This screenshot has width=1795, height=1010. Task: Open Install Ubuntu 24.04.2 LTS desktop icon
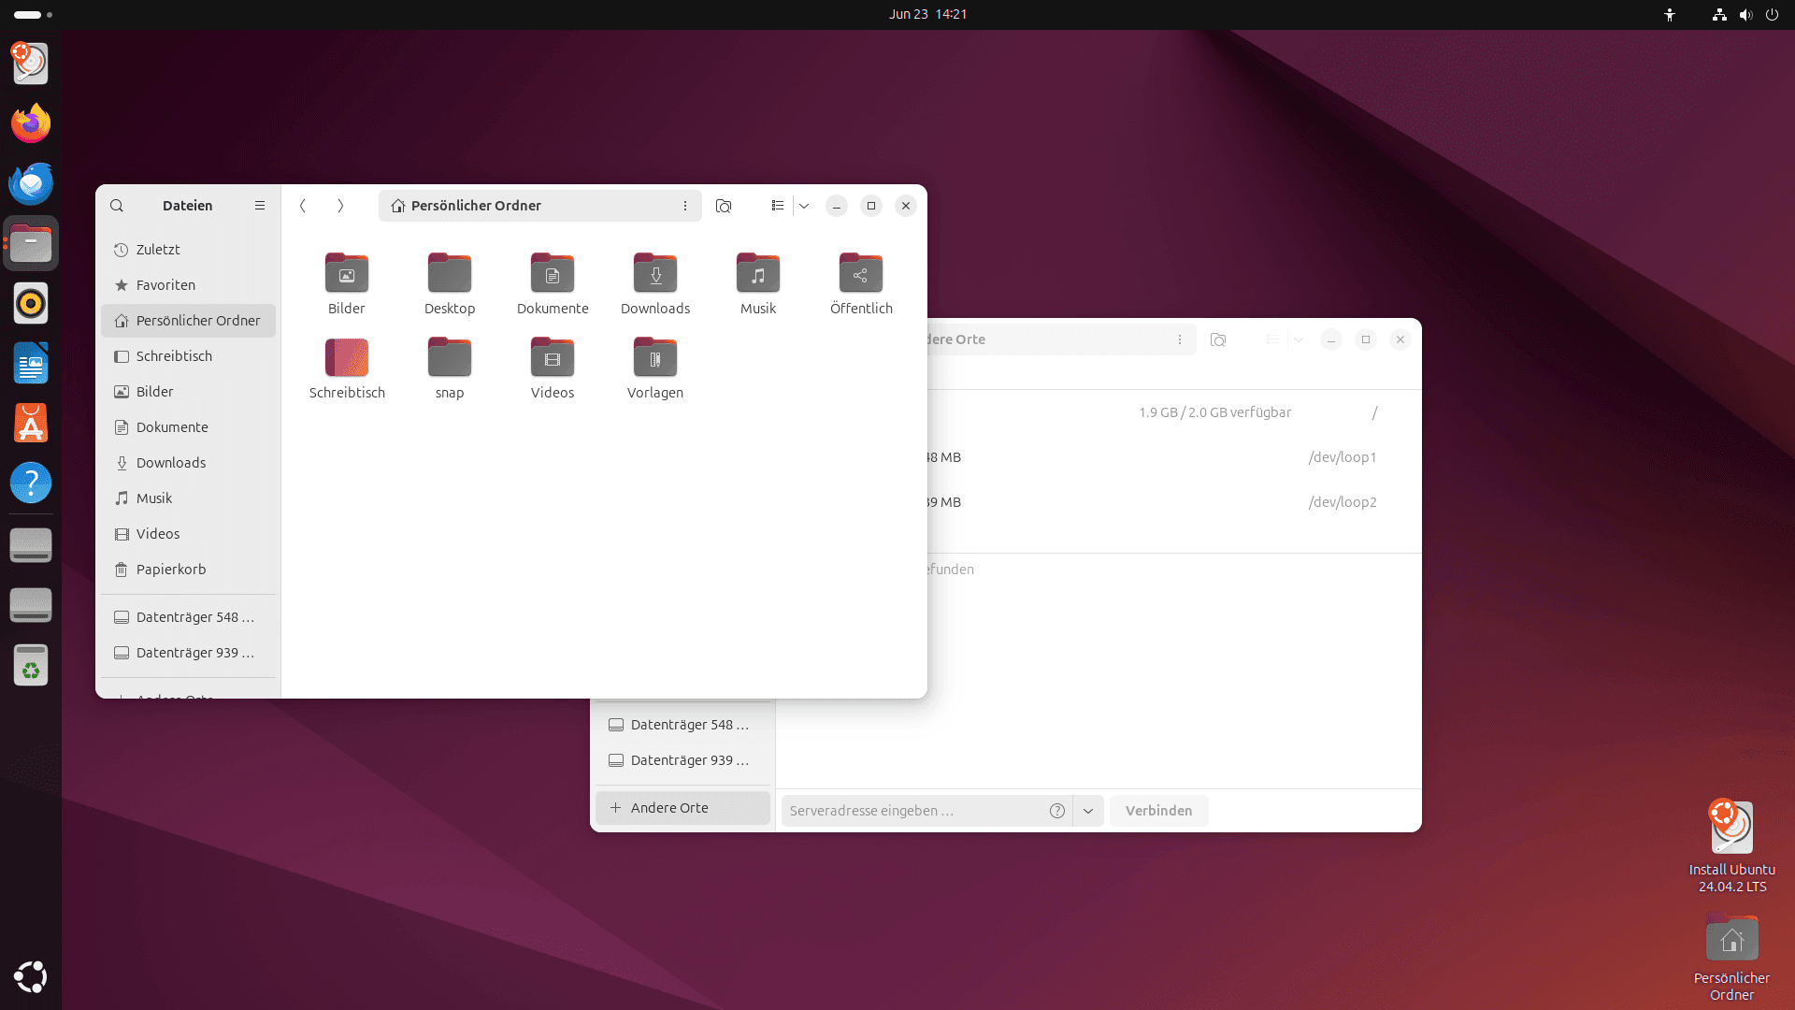point(1731,846)
